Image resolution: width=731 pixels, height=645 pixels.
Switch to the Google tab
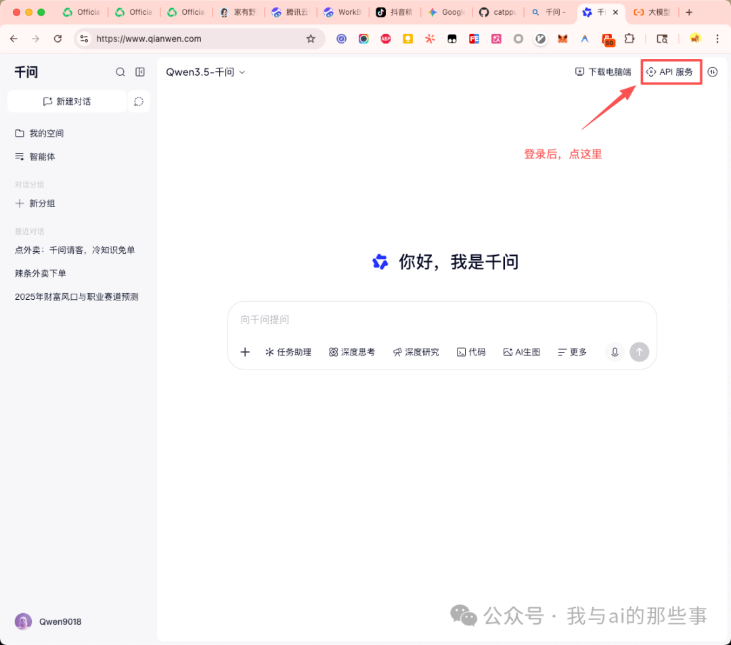coord(447,12)
